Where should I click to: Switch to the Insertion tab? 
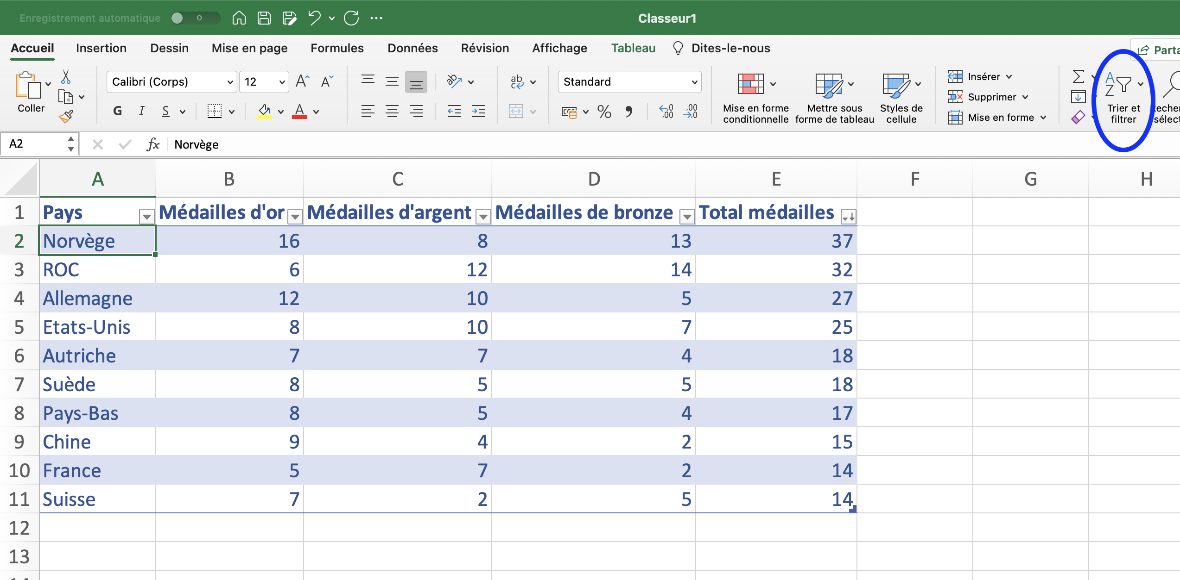click(101, 48)
